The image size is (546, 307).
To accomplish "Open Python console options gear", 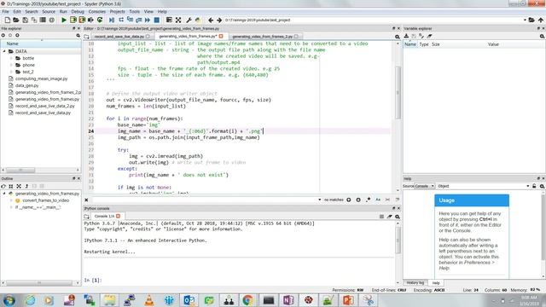I will [398, 217].
